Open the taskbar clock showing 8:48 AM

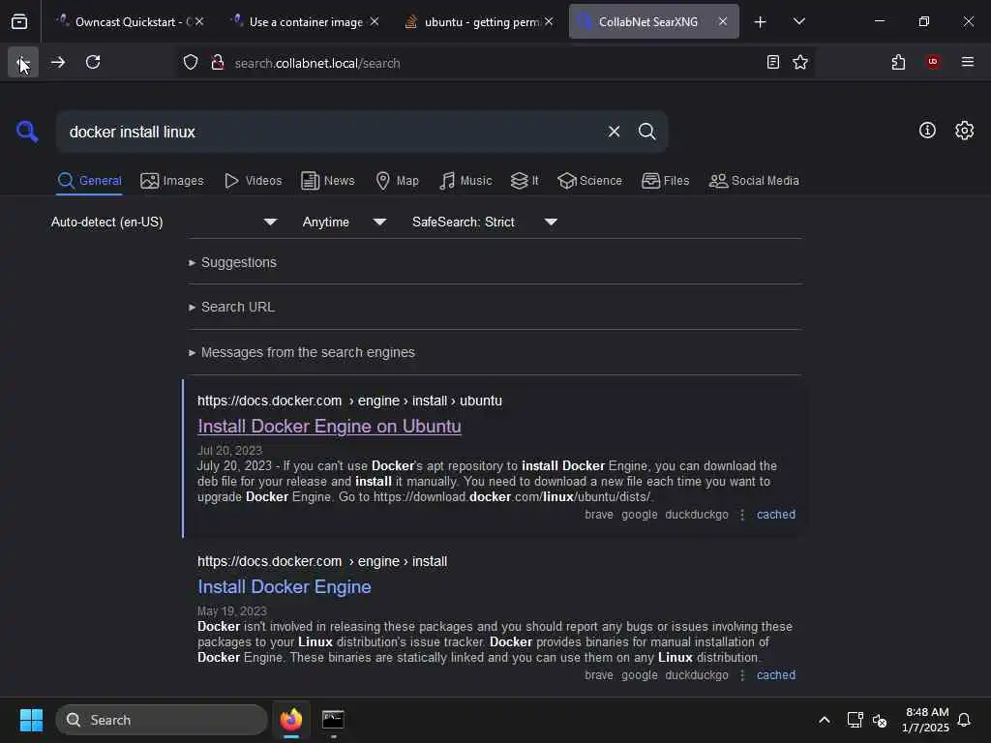[926, 720]
